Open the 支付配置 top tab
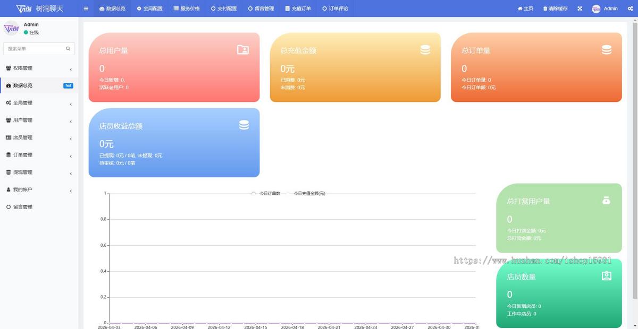The image size is (638, 329). pos(224,8)
